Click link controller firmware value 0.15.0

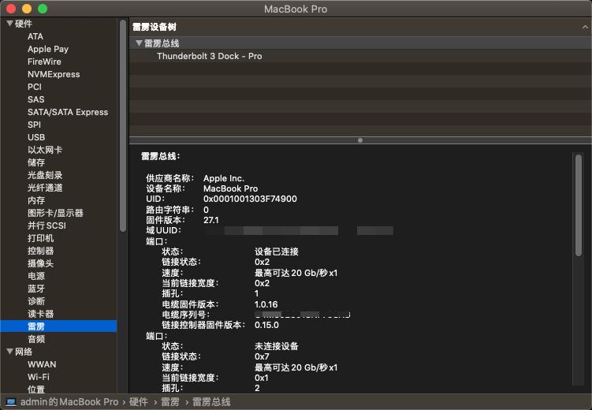[266, 325]
